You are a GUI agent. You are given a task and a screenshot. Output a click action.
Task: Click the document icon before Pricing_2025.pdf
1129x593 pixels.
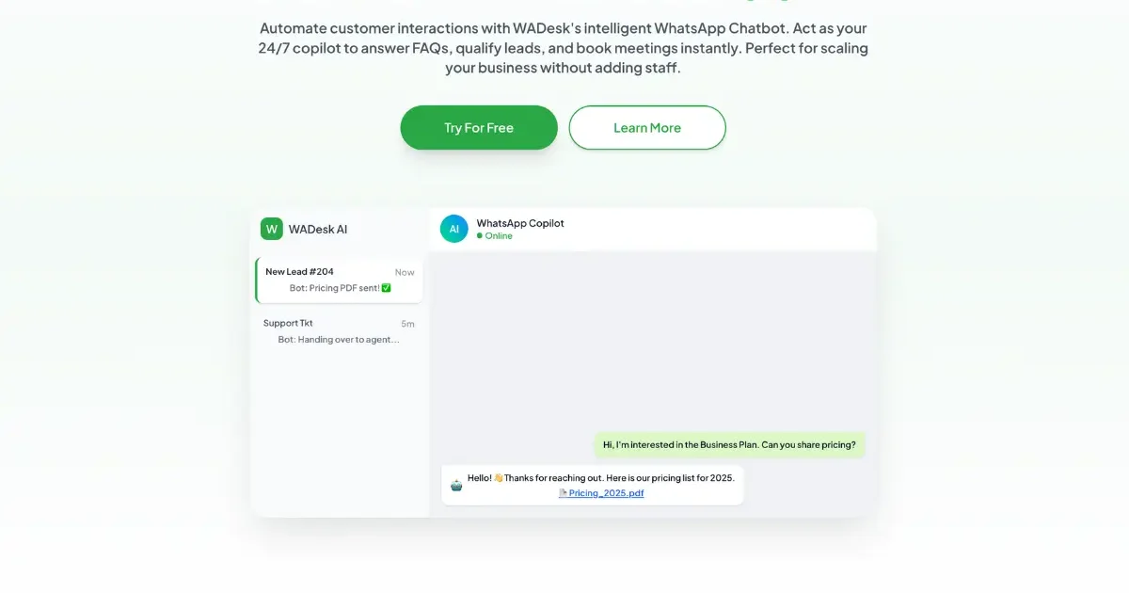563,493
